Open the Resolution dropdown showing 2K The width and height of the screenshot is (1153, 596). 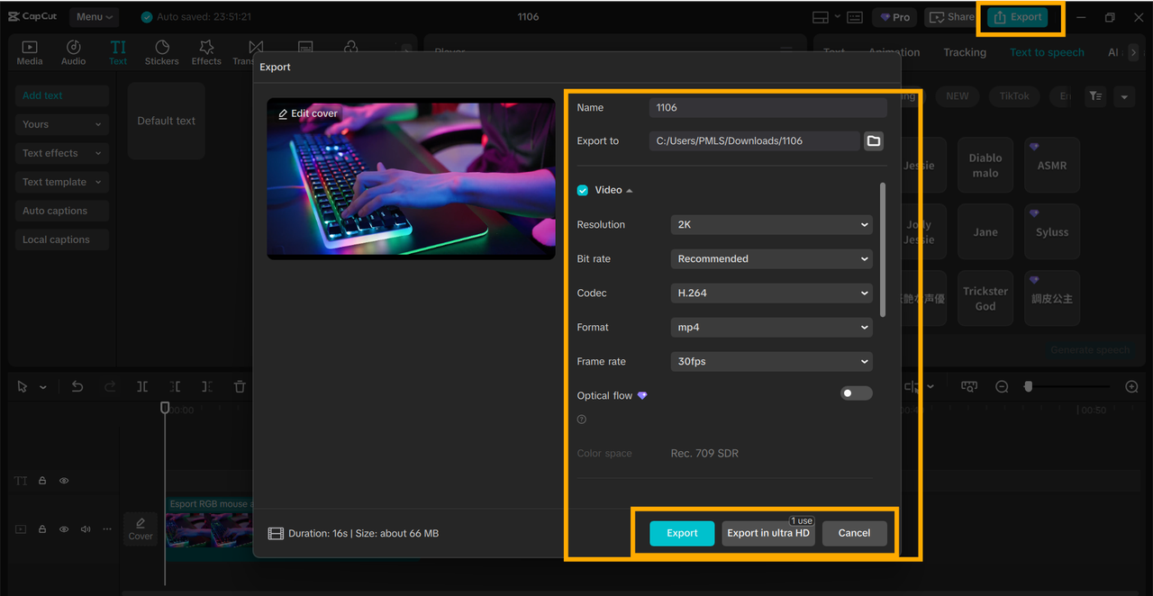[x=771, y=224]
